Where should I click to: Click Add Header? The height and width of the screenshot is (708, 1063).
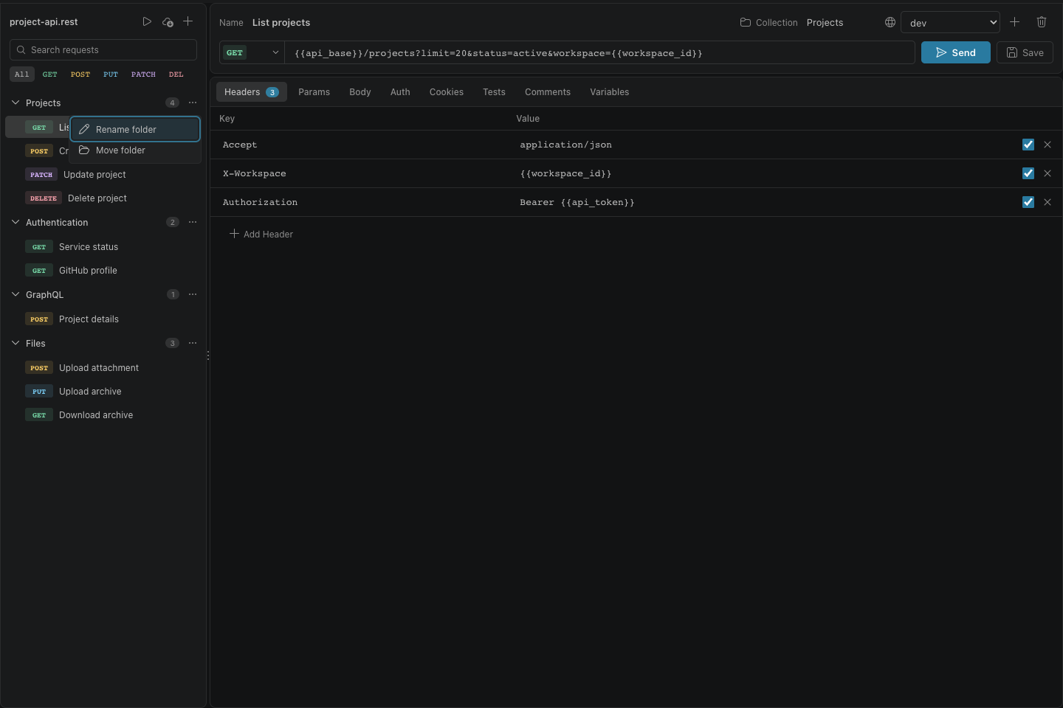point(261,234)
